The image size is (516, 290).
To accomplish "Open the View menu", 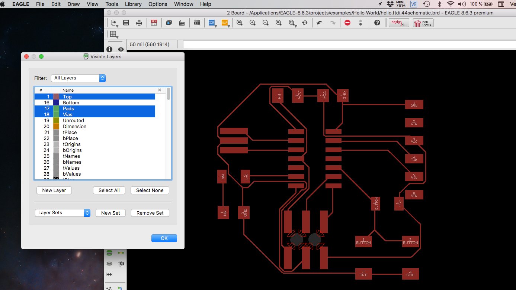I will click(92, 4).
